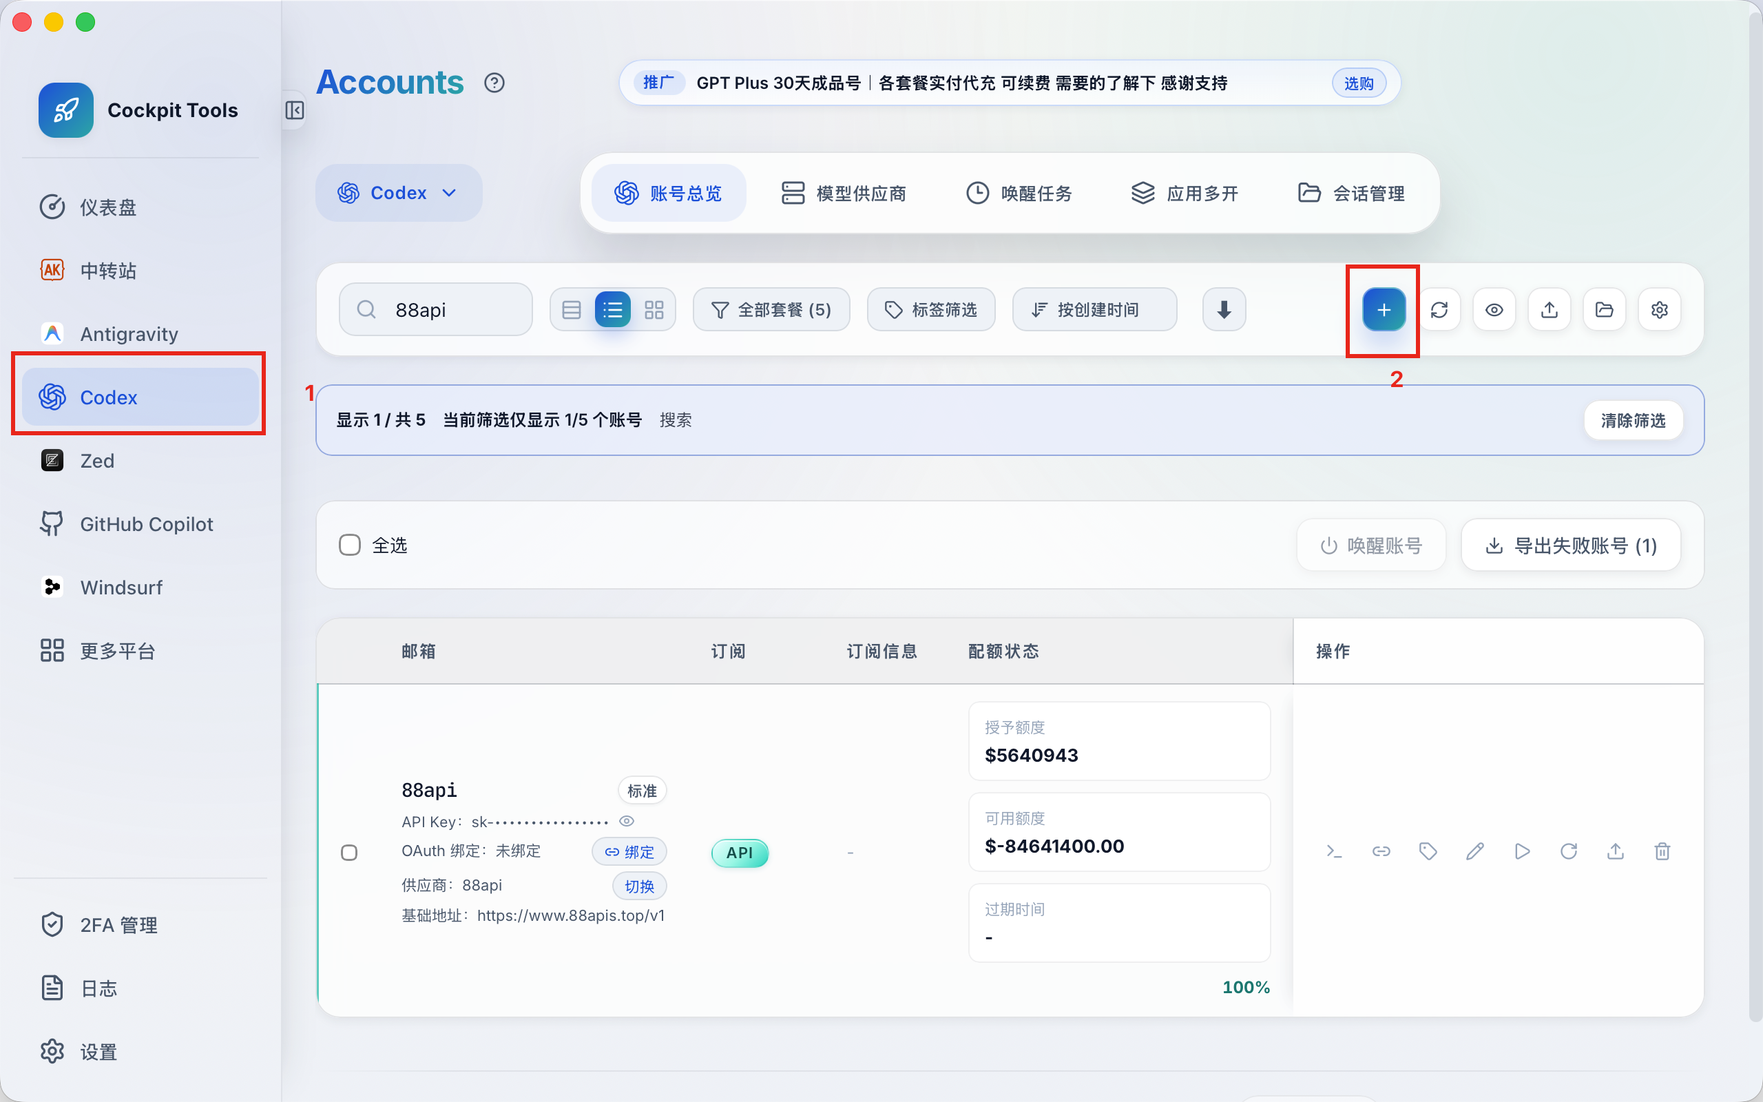Open the gear settings in accounts toolbar
The height and width of the screenshot is (1102, 1763).
1660,310
